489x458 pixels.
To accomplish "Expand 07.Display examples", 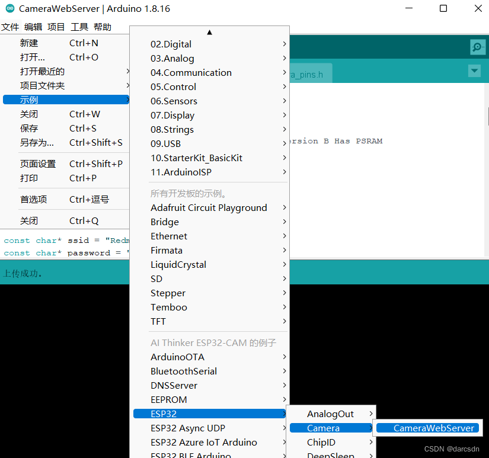I will point(210,116).
